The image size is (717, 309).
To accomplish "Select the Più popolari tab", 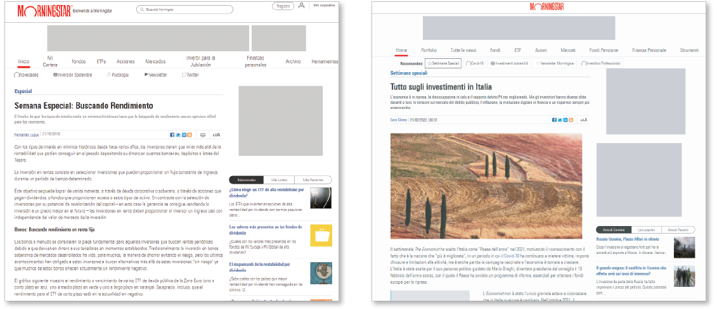I will [647, 229].
